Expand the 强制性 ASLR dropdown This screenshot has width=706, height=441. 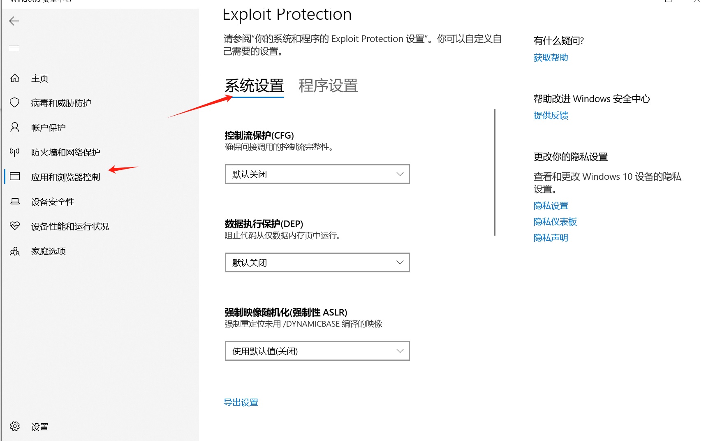tap(317, 351)
